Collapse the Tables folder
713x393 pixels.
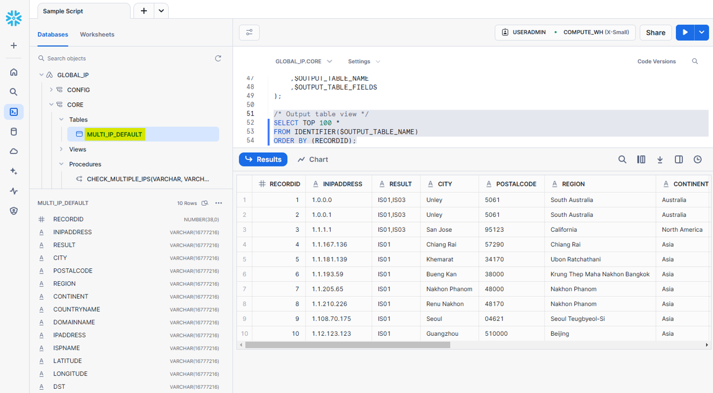[x=62, y=120]
